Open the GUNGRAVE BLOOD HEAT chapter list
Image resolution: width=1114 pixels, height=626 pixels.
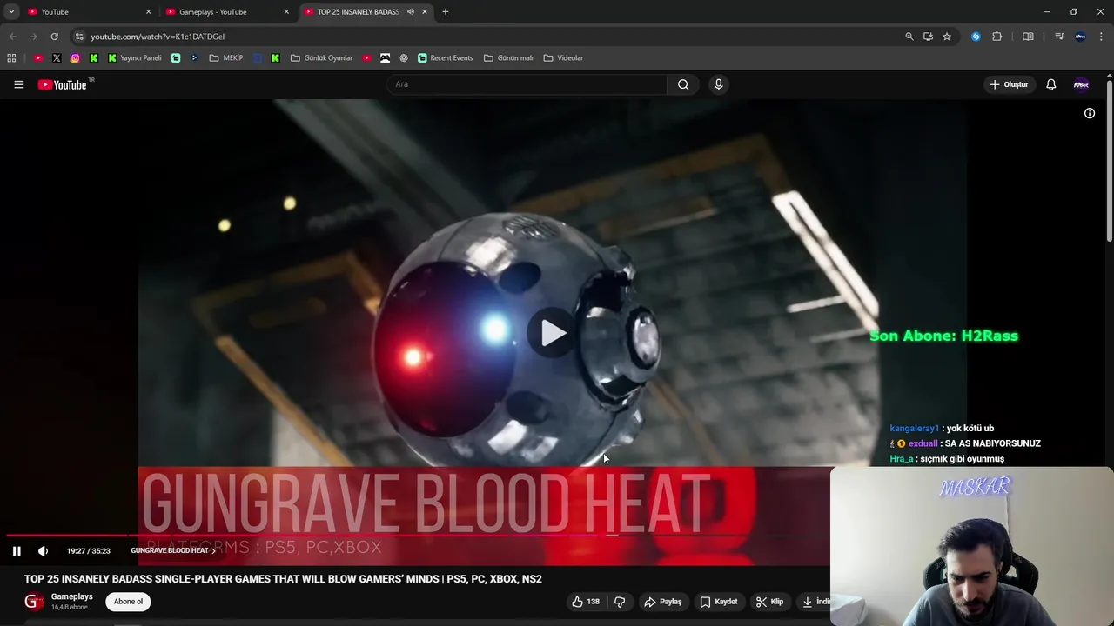tap(173, 550)
